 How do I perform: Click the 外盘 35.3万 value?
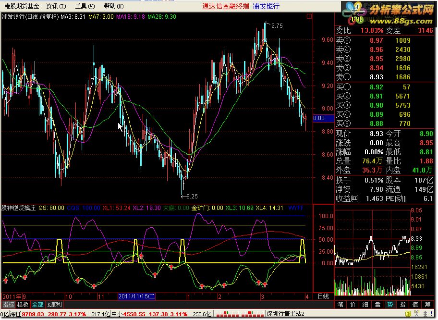coord(372,170)
